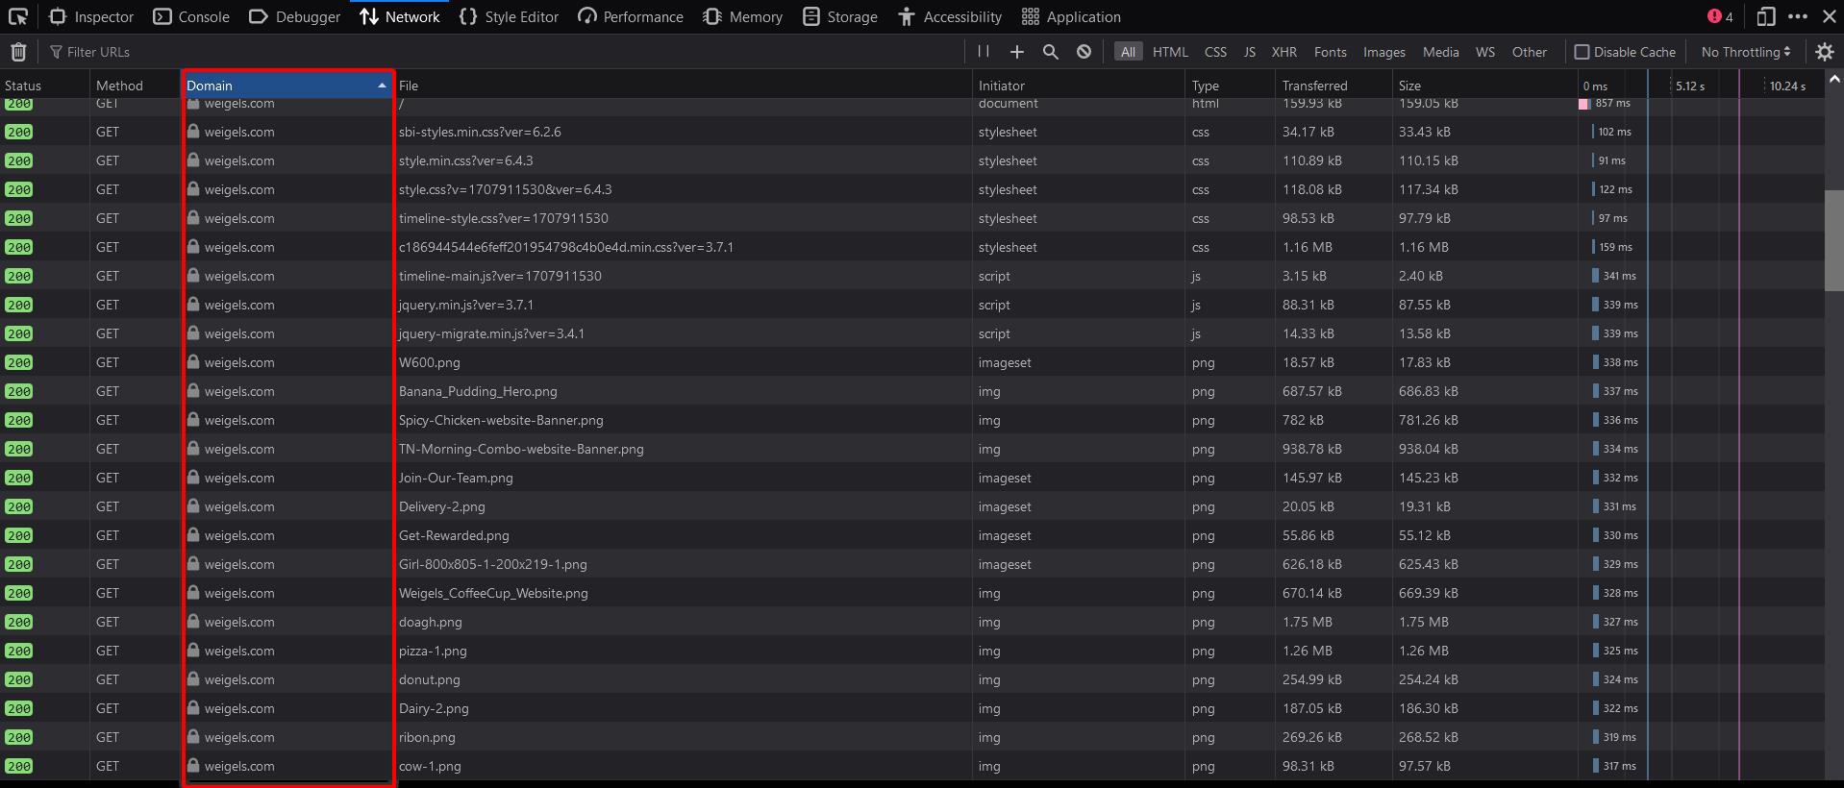Open the request blocking panel icon

coord(1084,52)
